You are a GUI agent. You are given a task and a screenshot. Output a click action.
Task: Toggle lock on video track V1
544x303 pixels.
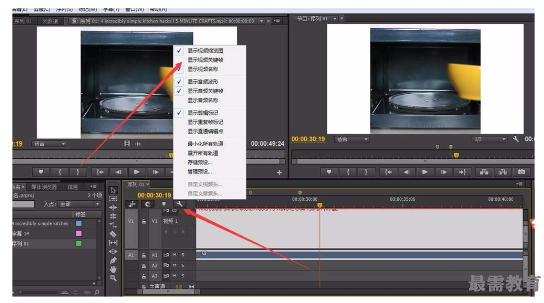[x=144, y=221]
